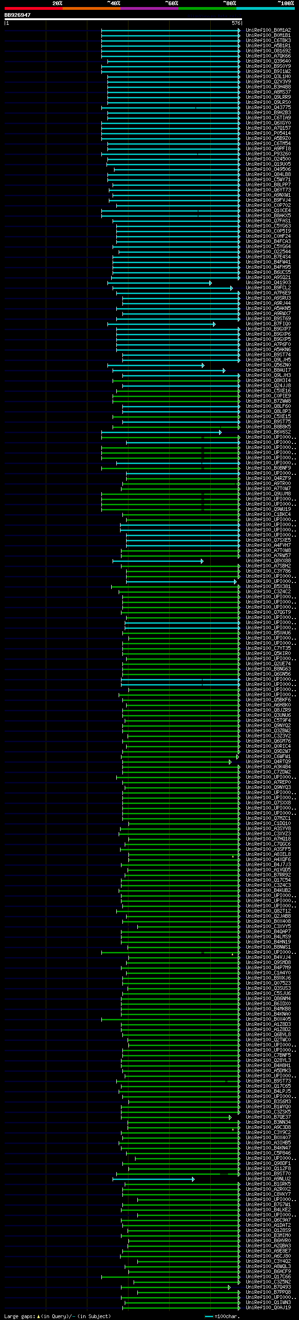Select the UniRef100_O49506 entry
Viewport: 299px width, 1320px height.
tap(268, 169)
